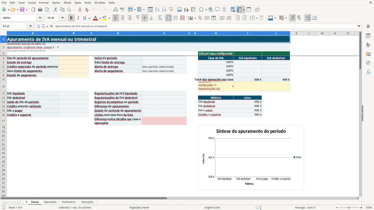
Task: Switch to the Operações sheet tab
Action: click(50, 202)
